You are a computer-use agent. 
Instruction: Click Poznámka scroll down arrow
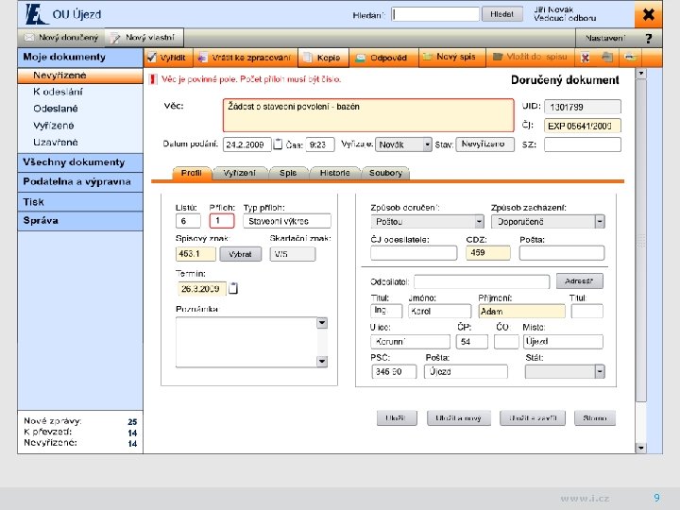(x=322, y=361)
